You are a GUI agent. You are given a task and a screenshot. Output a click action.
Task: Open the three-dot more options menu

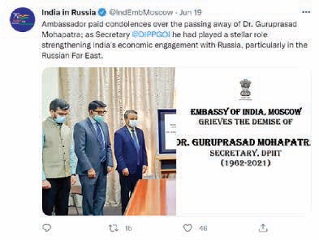tap(306, 12)
